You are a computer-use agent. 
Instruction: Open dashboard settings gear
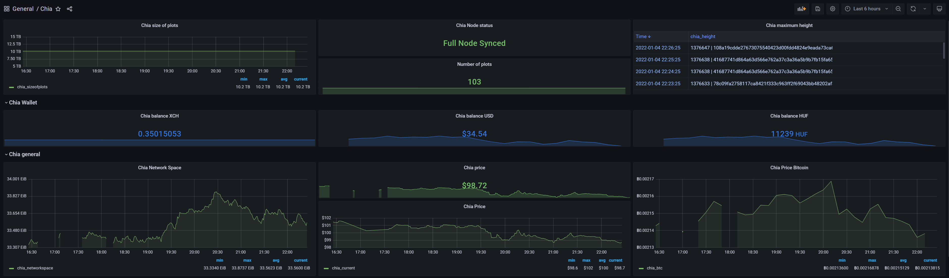pyautogui.click(x=833, y=9)
